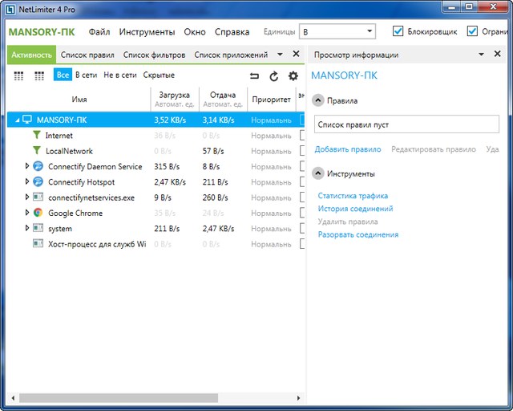Collapse the Правила section
Image resolution: width=513 pixels, height=411 pixels.
pos(318,101)
